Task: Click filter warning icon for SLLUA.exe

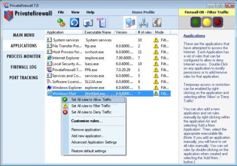Action: pos(156,81)
